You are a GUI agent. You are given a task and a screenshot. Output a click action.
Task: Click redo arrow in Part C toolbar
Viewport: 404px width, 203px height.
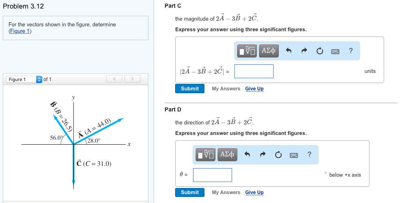point(304,51)
